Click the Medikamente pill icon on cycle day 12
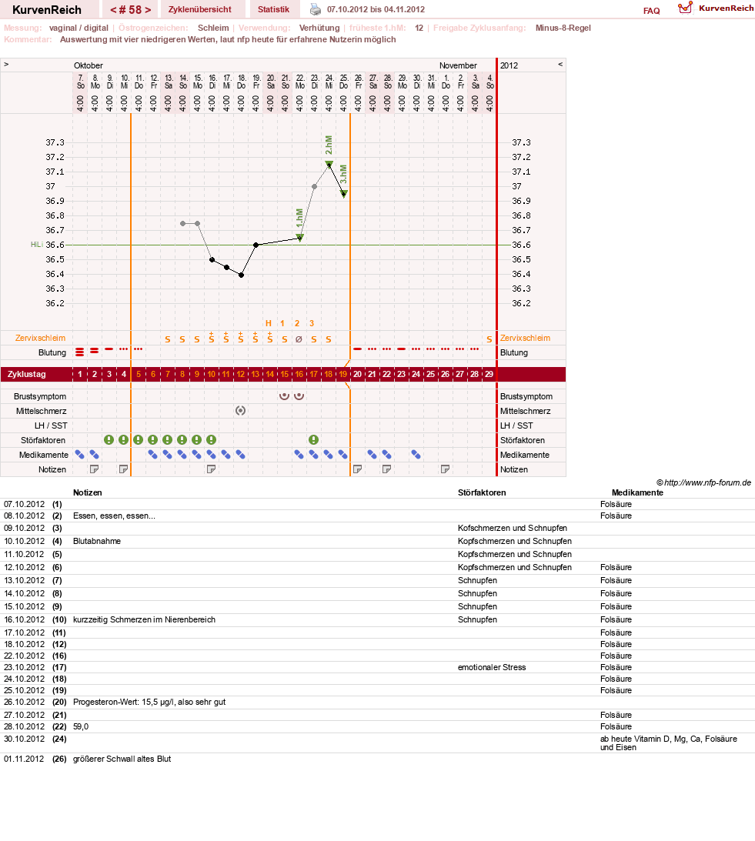The image size is (755, 841). [x=241, y=455]
